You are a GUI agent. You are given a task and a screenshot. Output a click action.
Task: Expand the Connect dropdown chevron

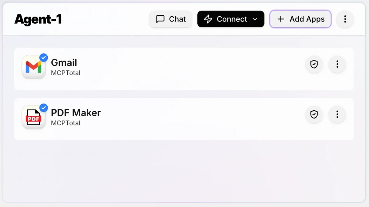(x=255, y=19)
